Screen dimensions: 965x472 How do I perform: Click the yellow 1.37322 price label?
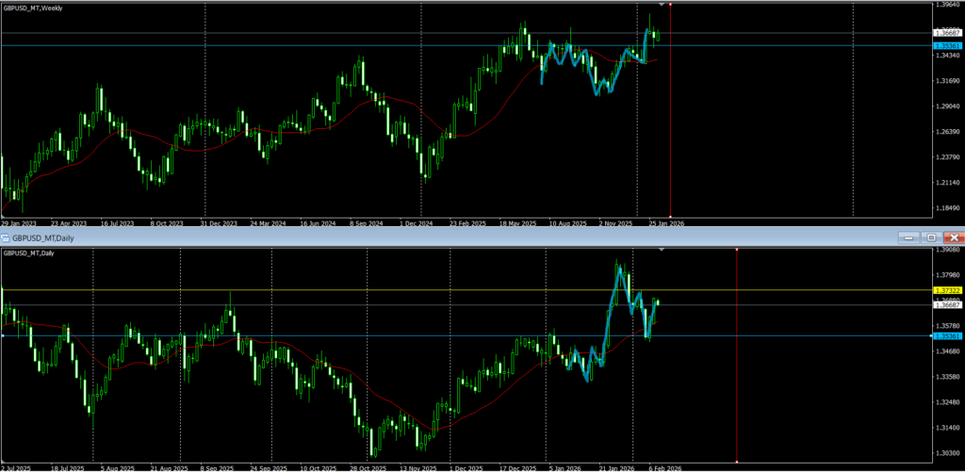click(x=946, y=290)
